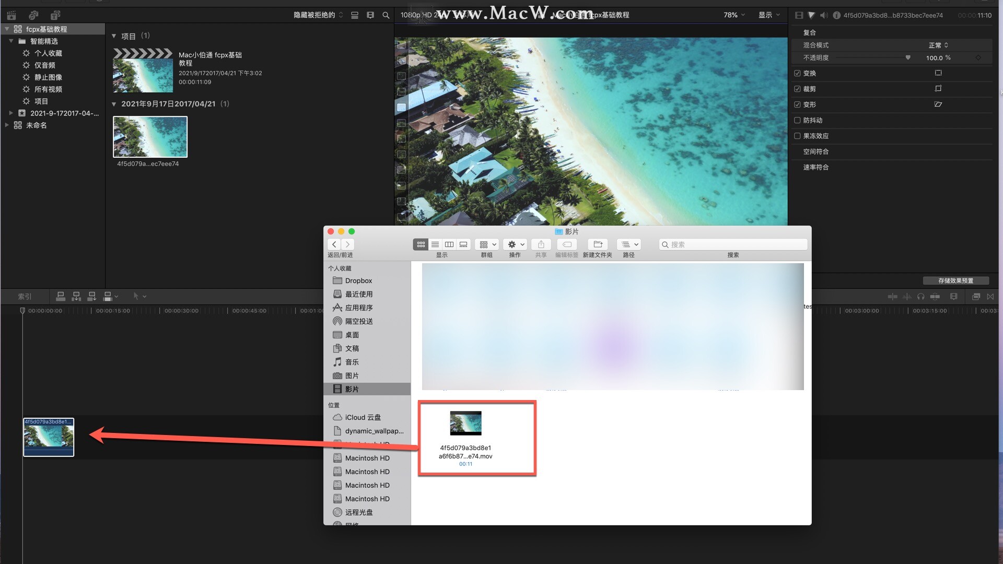The image size is (1003, 564).
Task: Click the 存储效果预置 button
Action: click(955, 280)
